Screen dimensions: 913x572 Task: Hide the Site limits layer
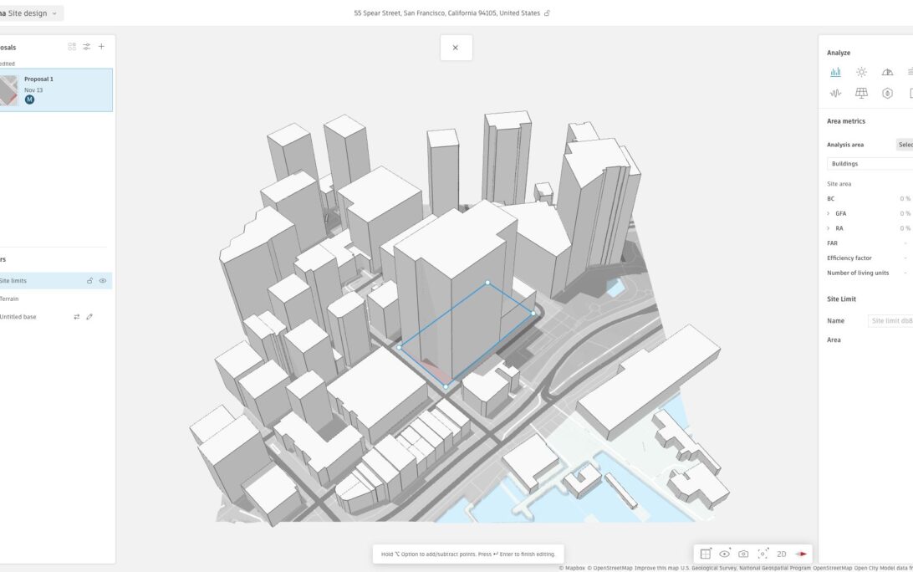click(103, 281)
